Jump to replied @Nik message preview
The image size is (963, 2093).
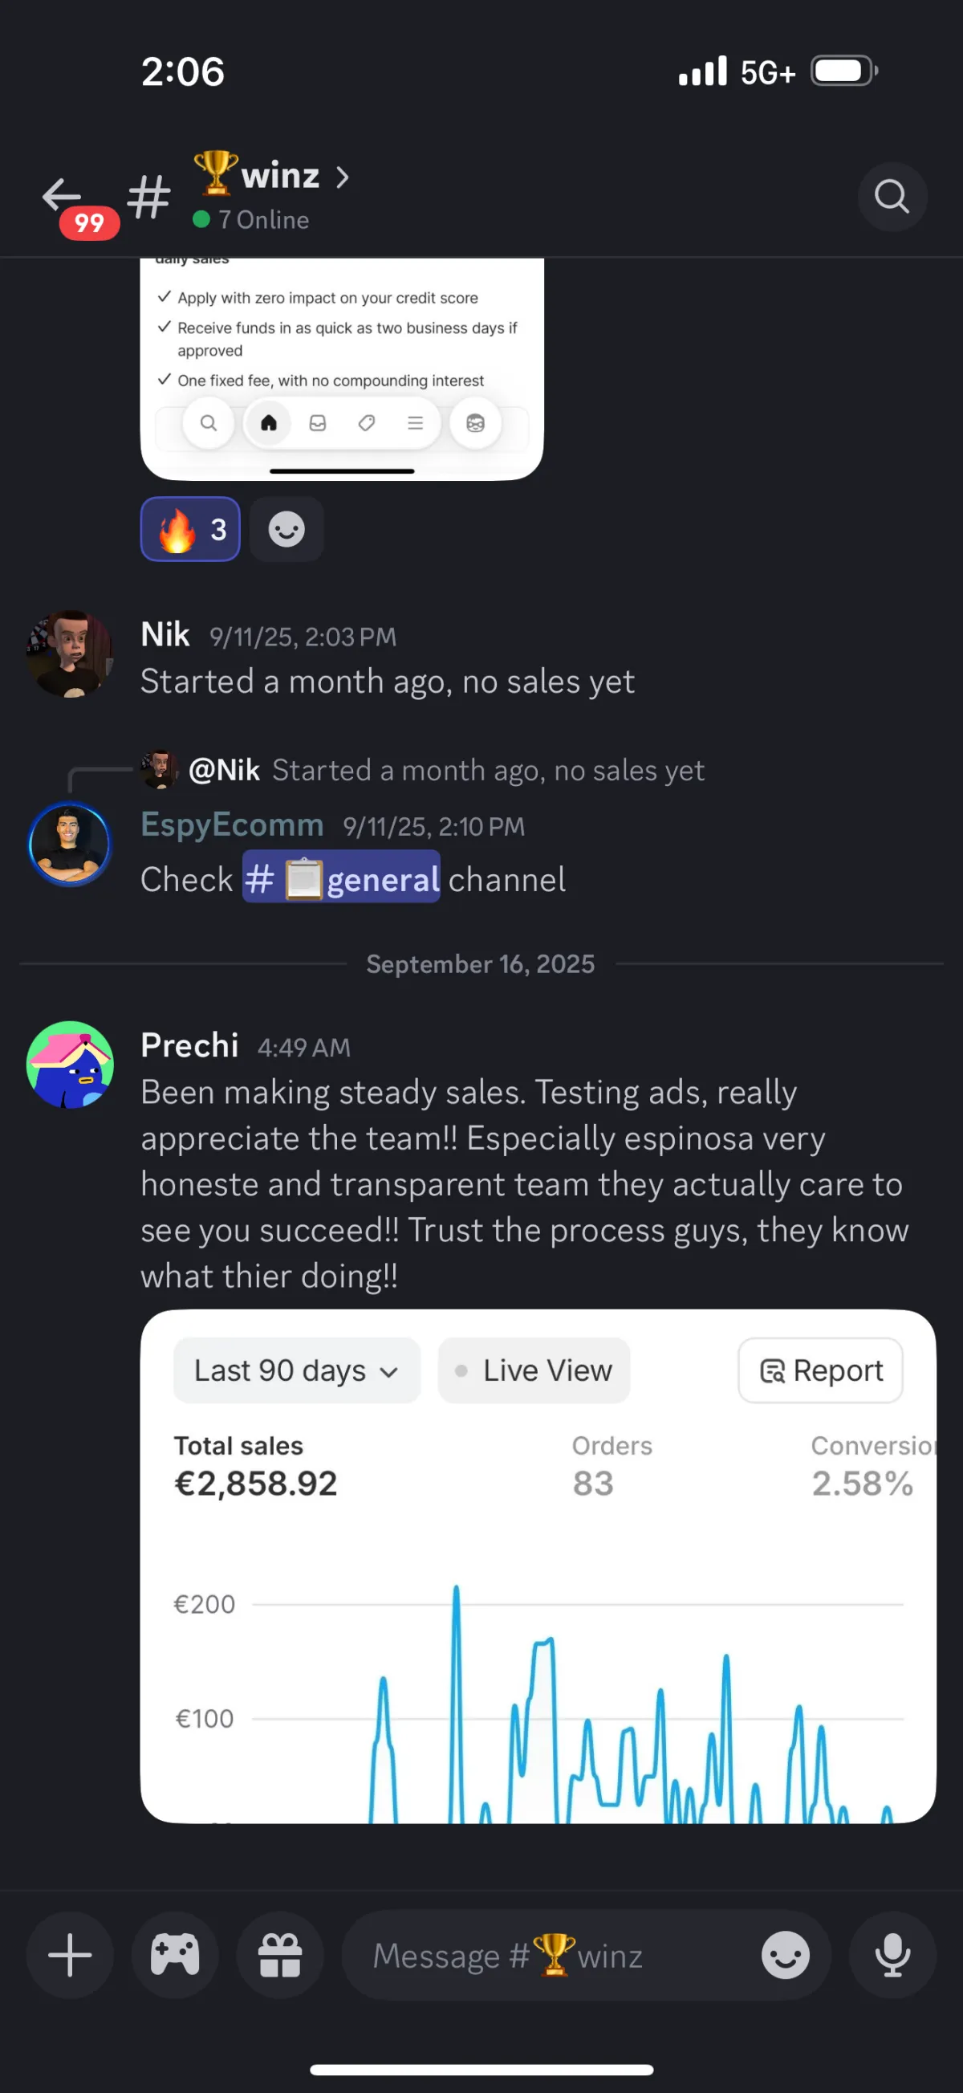click(x=487, y=770)
